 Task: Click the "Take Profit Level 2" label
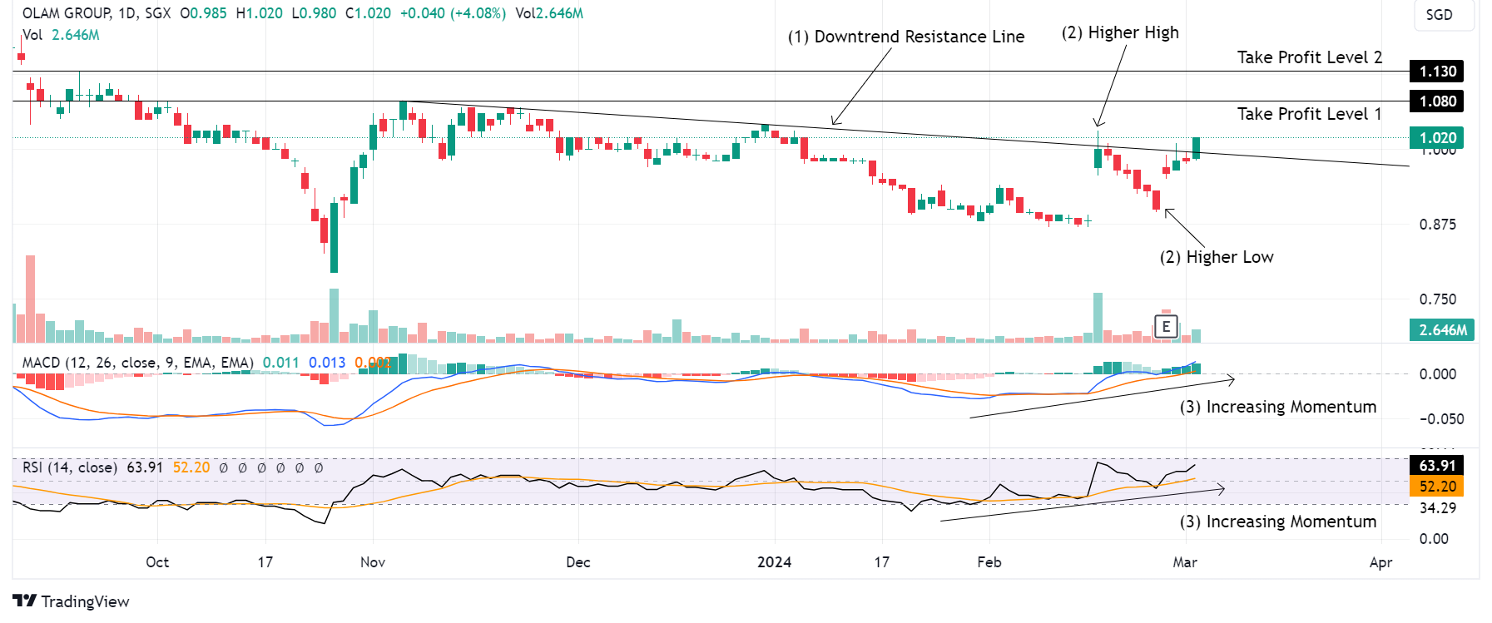pyautogui.click(x=1310, y=57)
